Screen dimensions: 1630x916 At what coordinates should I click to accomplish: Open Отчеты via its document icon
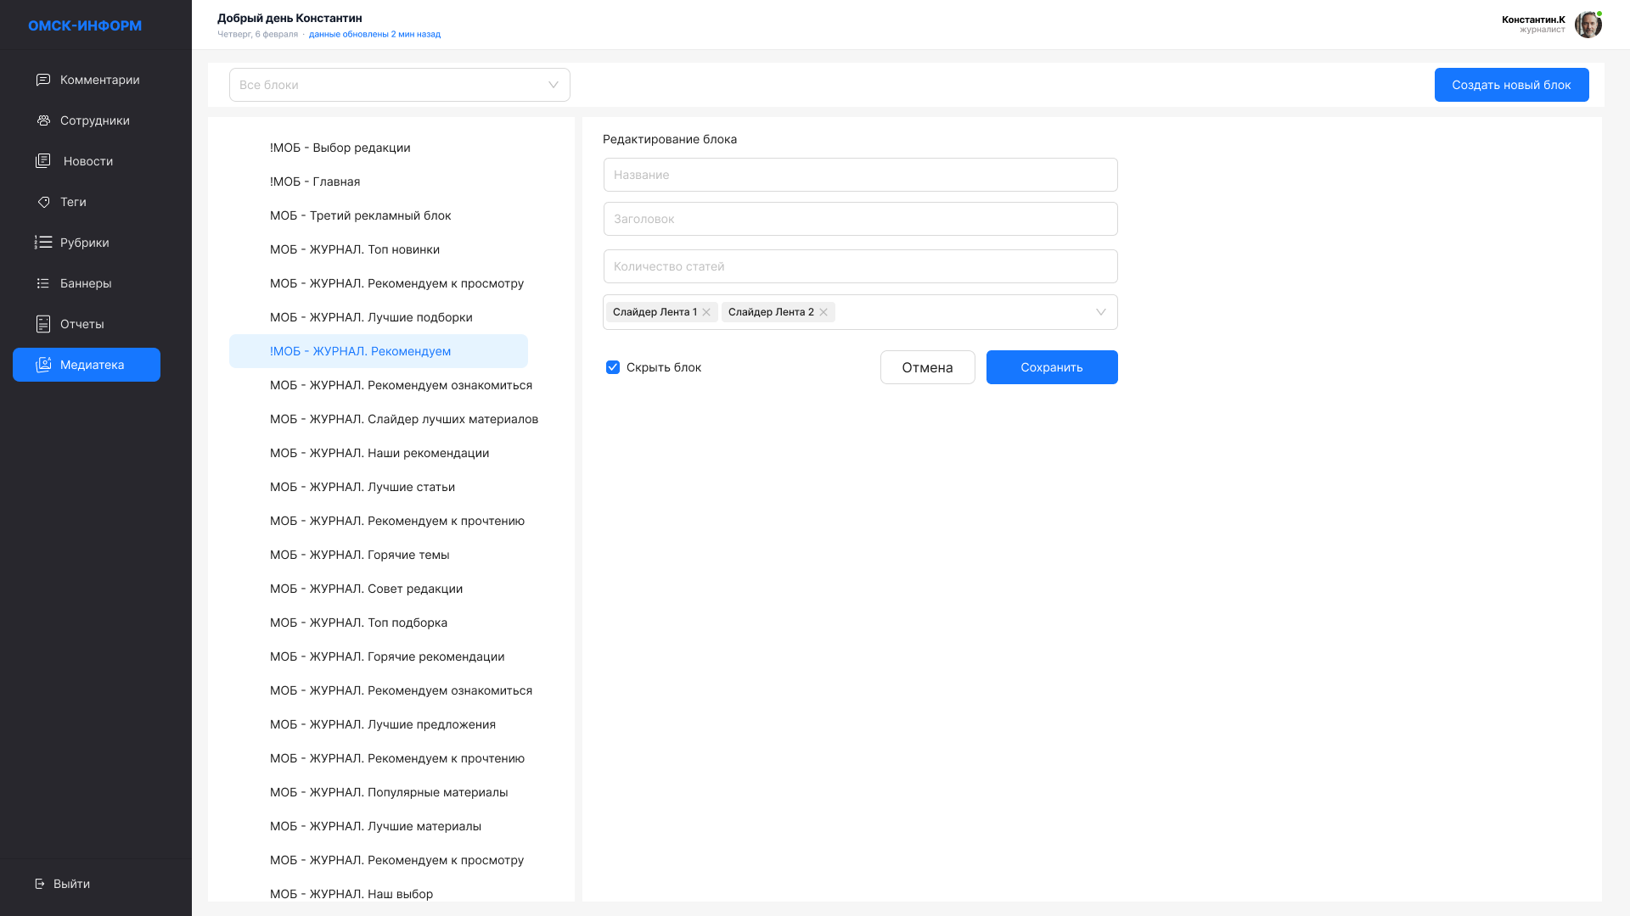pos(43,323)
